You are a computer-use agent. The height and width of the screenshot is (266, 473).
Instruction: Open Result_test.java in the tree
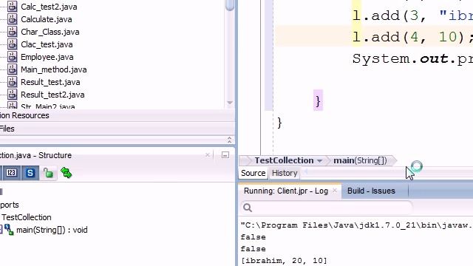pos(50,82)
